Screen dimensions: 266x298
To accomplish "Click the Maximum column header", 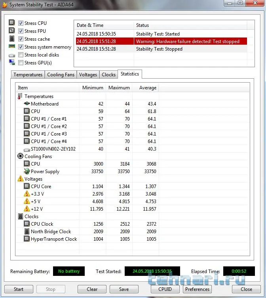I will point(119,88).
